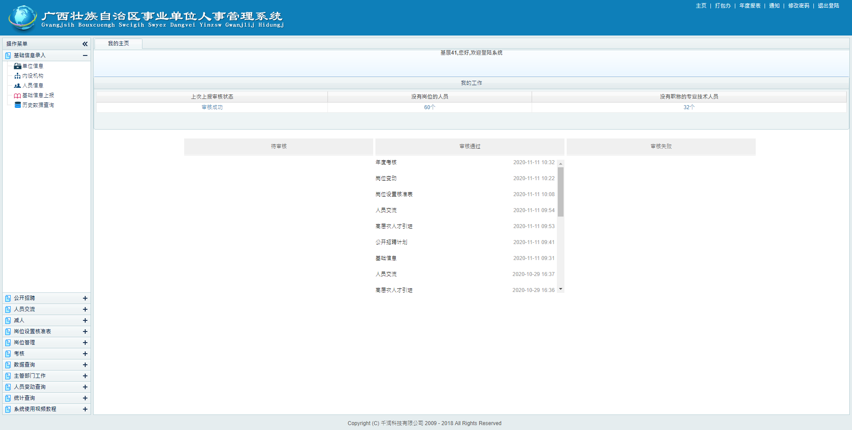Click the 单位信息 briefcase icon
This screenshot has height=430, width=852.
coord(17,66)
